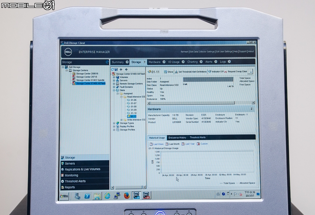Switch to Dell EM taskbar application
Viewport: 315px width, 215px height.
pos(136,195)
